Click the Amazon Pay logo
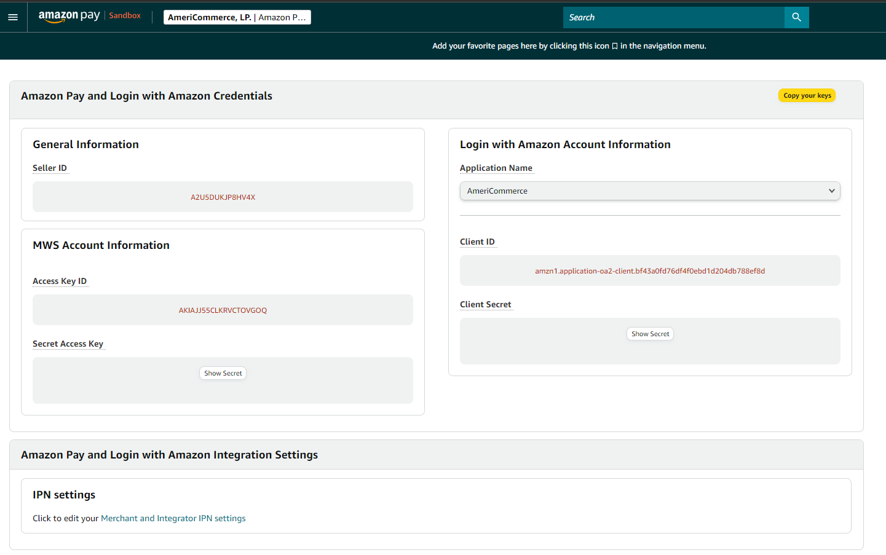 [69, 17]
